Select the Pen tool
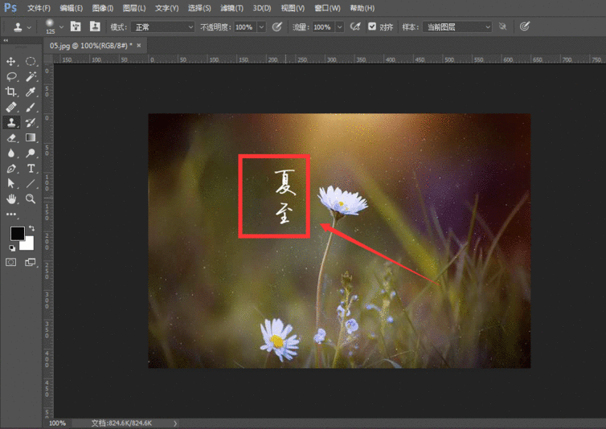Screen dimensions: 606x429 pos(11,168)
